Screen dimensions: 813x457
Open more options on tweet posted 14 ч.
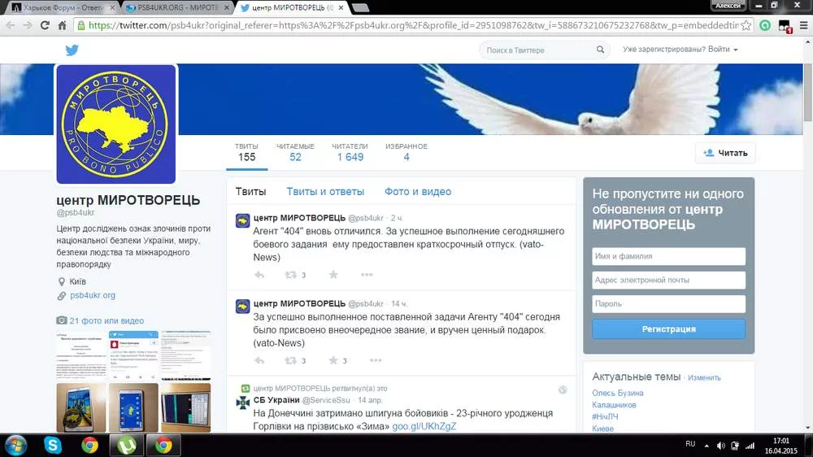click(376, 360)
